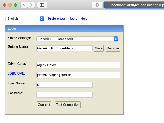Expand the Saved Settings dropdown
Viewport: 164px width, 123px height.
point(77,39)
